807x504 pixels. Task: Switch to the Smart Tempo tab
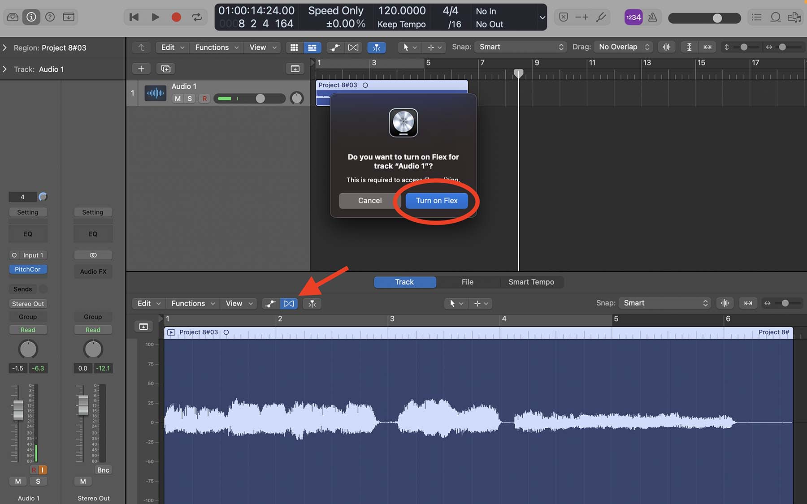click(531, 282)
